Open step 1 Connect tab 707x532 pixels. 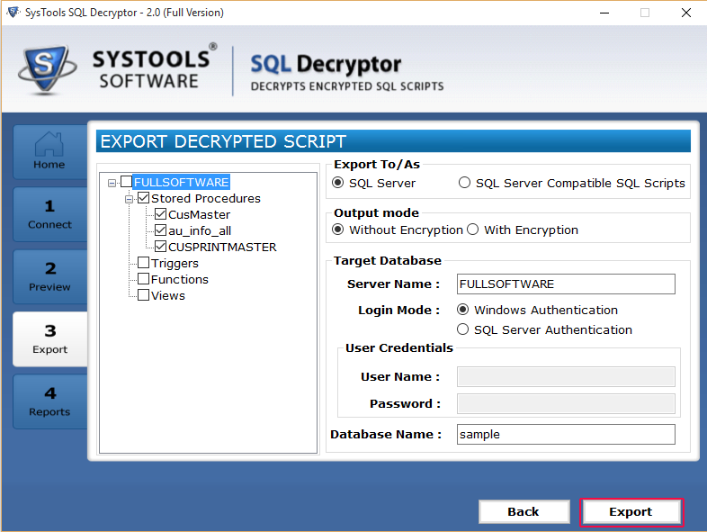click(49, 214)
